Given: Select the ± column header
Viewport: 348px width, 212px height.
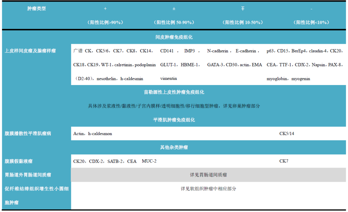Looking at the screenshot, I should (174, 9).
